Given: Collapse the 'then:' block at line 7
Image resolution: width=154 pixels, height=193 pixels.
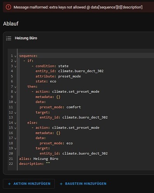Looking at the screenshot, I should (15, 87).
